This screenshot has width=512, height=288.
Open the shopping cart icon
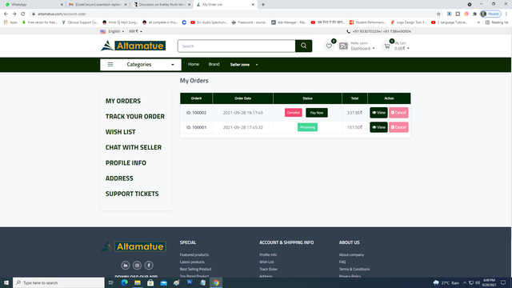click(x=387, y=46)
